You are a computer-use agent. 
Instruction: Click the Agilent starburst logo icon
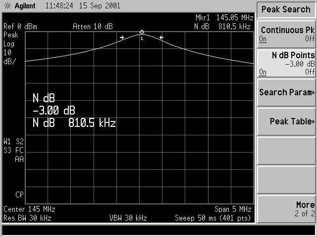[x=8, y=6]
